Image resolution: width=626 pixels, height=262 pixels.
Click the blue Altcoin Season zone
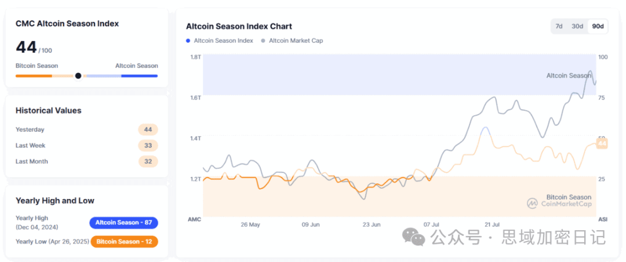pos(399,75)
